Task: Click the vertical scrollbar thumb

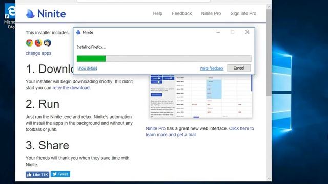Action: [x=269, y=52]
